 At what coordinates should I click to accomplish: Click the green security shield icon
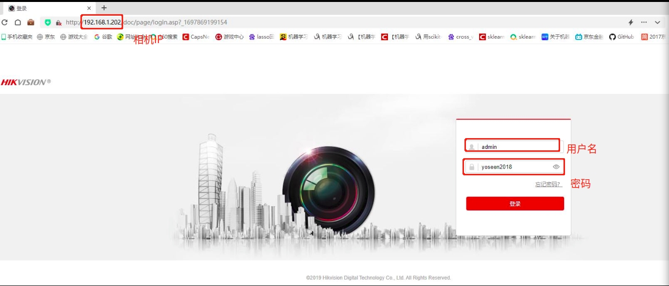[48, 23]
